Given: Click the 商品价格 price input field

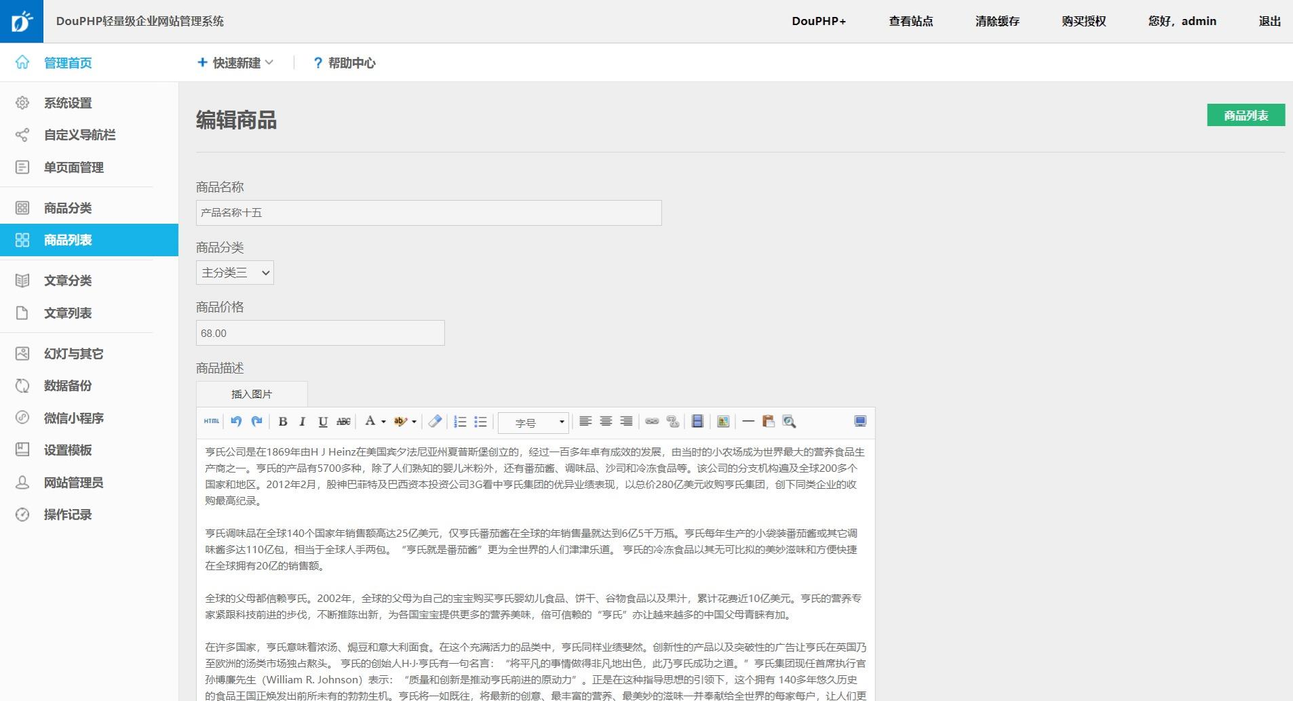Looking at the screenshot, I should pos(320,332).
